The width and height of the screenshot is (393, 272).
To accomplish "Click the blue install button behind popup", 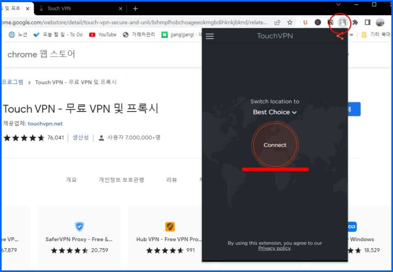I will click(354, 109).
